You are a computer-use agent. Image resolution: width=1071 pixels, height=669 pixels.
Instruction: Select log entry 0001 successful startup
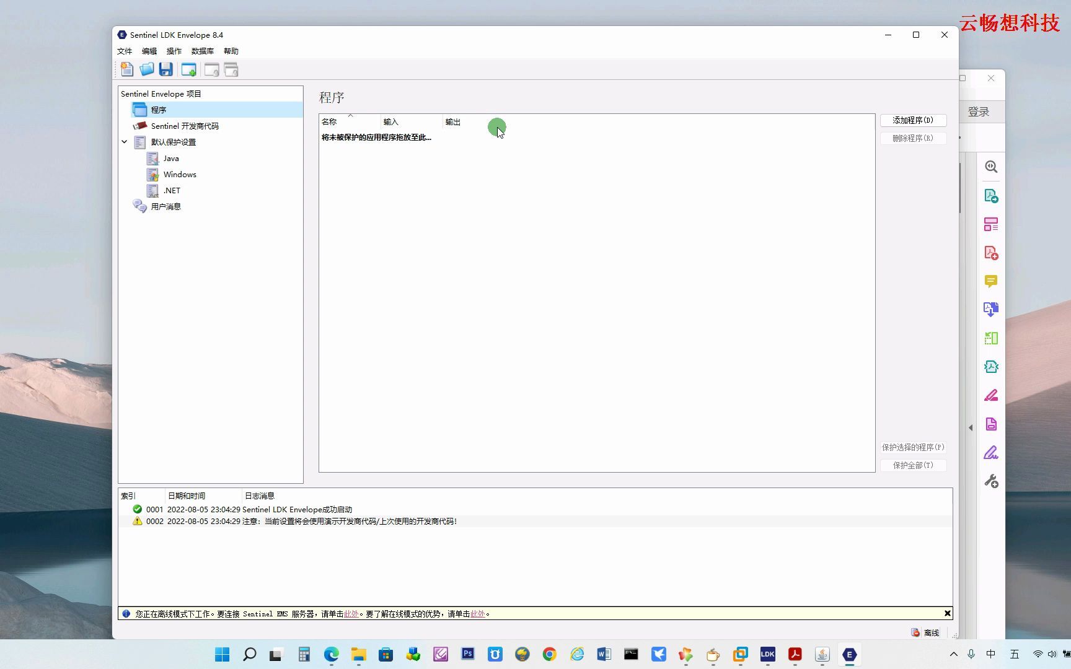point(535,509)
